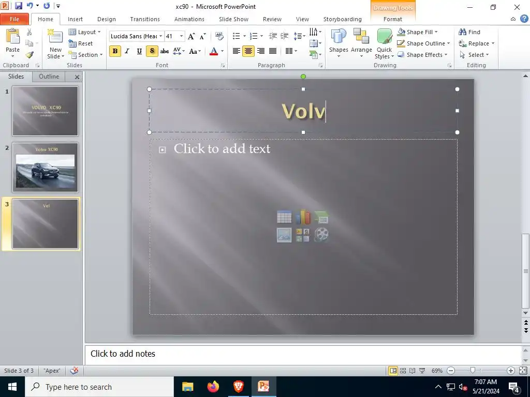Click the Font Color red swatch button
Image resolution: width=530 pixels, height=397 pixels.
pyautogui.click(x=214, y=51)
